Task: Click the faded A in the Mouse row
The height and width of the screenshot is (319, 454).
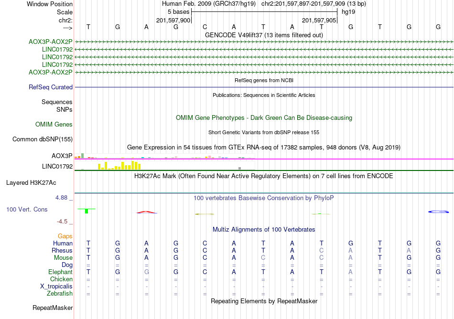Action: pyautogui.click(x=351, y=258)
